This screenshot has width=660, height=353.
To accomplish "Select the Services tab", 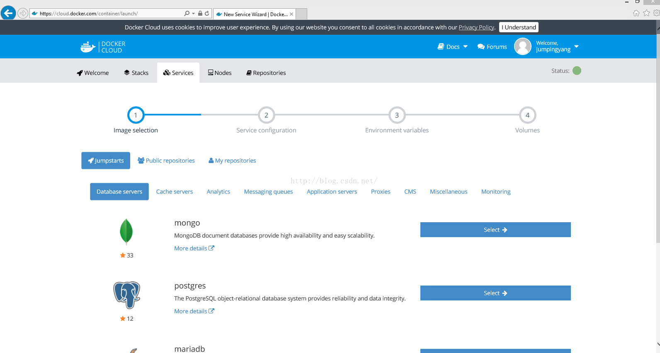I will [178, 73].
